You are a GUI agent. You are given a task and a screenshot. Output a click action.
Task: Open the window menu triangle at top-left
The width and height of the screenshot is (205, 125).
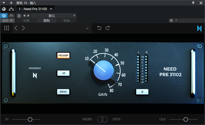[x=4, y=3]
